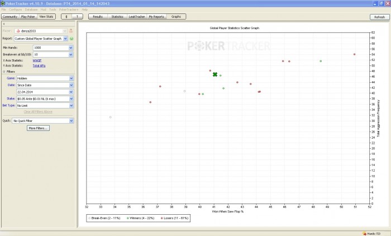Switch to the Play Poker section
The height and width of the screenshot is (236, 391).
(x=28, y=17)
